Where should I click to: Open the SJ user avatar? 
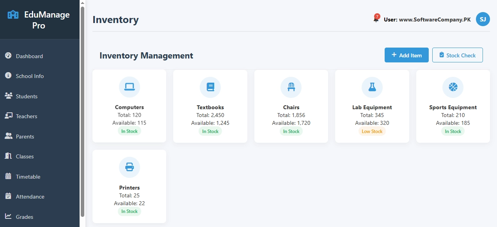click(483, 19)
